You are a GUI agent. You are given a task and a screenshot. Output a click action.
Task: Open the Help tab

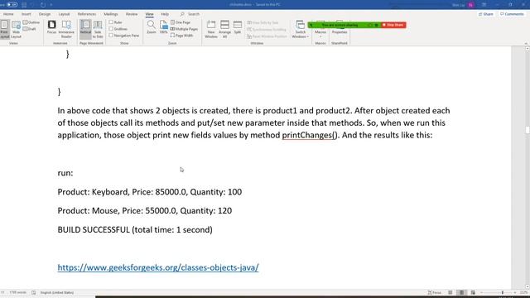(x=165, y=14)
